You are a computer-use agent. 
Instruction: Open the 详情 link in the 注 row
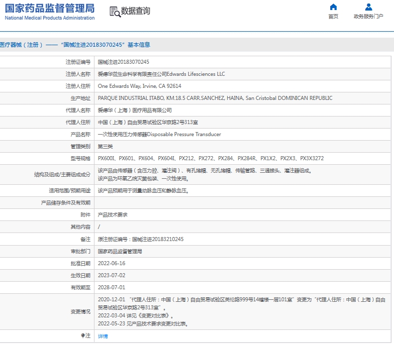(103, 336)
